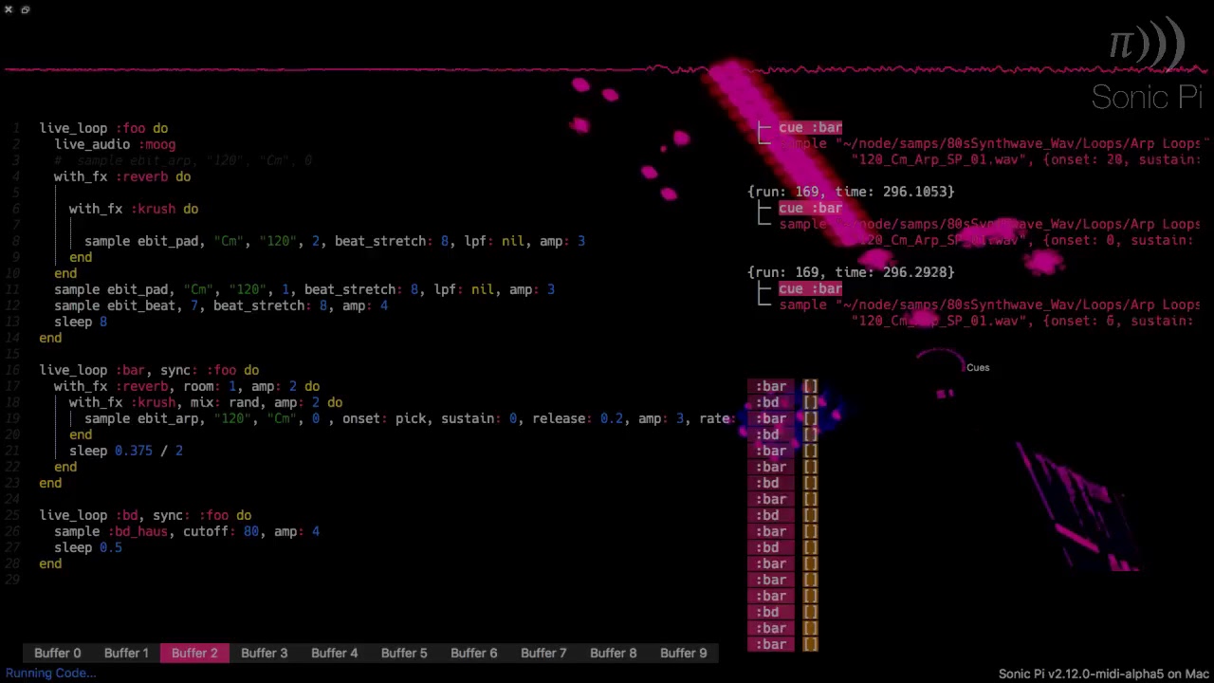Click 'live_loop :bd, sync: :foo do' line

[x=145, y=515]
